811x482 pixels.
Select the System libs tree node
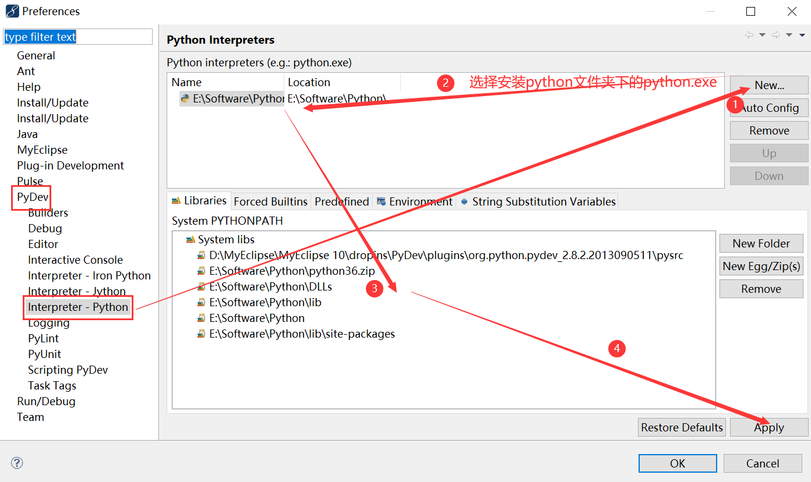tap(226, 239)
